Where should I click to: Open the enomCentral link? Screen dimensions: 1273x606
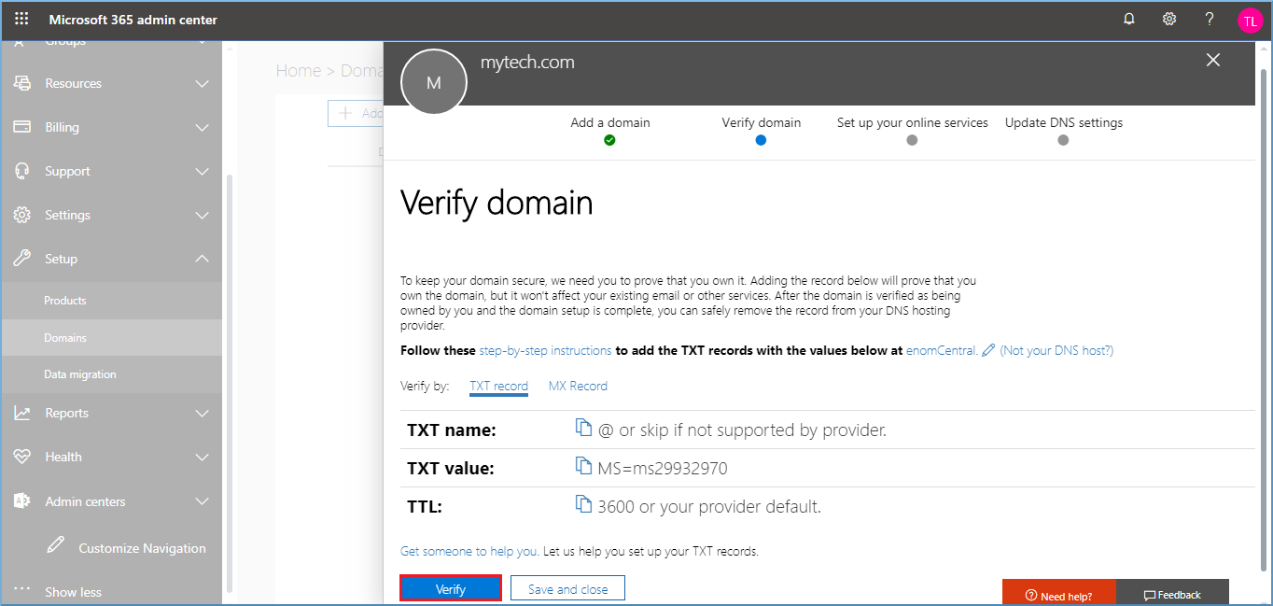pos(942,351)
